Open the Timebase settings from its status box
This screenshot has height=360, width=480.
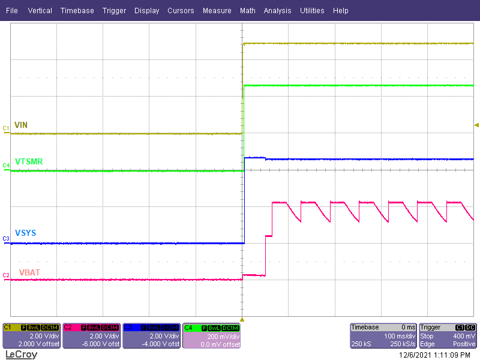pyautogui.click(x=366, y=327)
